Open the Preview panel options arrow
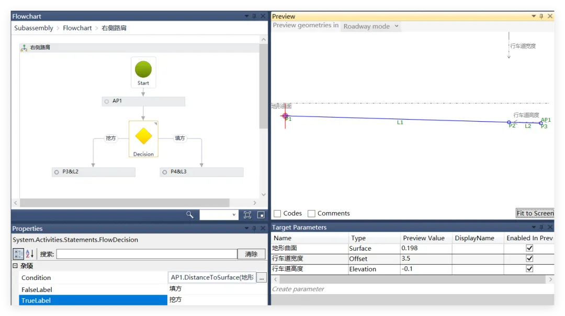This screenshot has height=316, width=565. (534, 16)
